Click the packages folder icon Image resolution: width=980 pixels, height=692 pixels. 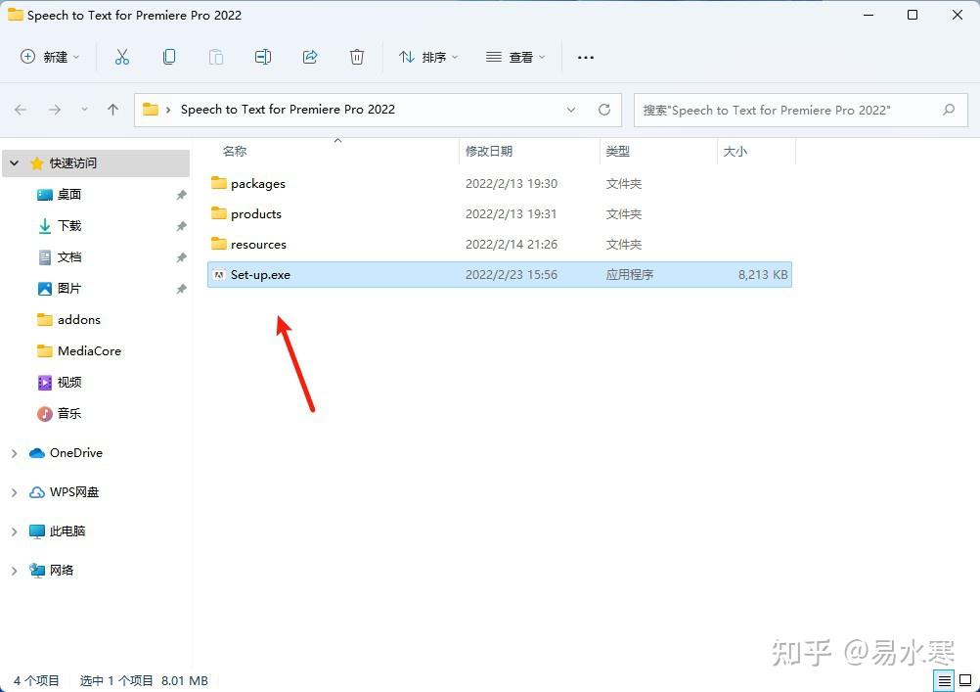219,183
